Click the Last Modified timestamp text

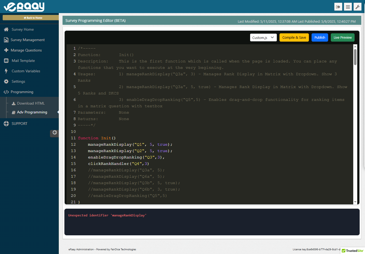point(267,22)
